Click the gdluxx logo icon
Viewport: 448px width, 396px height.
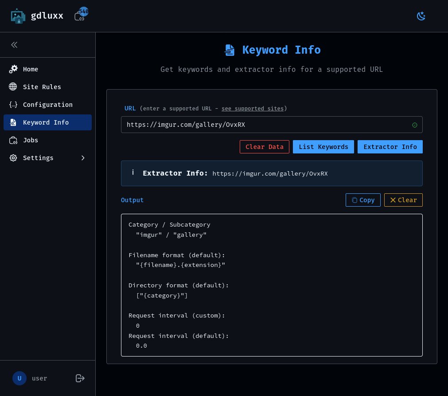tap(18, 16)
